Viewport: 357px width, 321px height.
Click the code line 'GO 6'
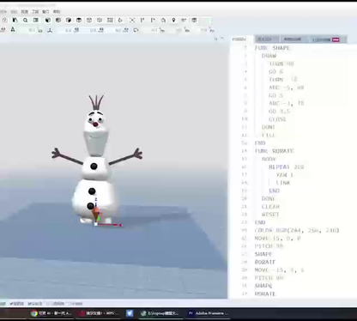[x=276, y=71]
